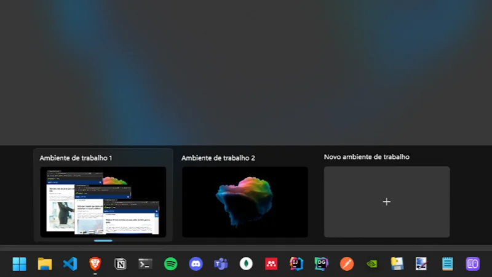Viewport: 492px width, 277px height.
Task: Open the Notion app icon
Action: (x=121, y=264)
